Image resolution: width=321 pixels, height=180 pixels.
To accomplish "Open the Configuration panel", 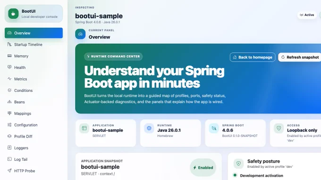I will (34, 125).
